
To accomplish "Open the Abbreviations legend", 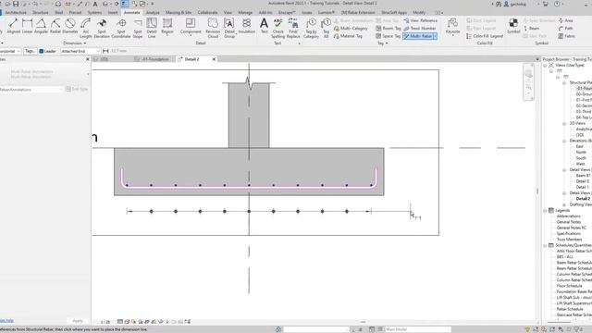I will pyautogui.click(x=569, y=216).
